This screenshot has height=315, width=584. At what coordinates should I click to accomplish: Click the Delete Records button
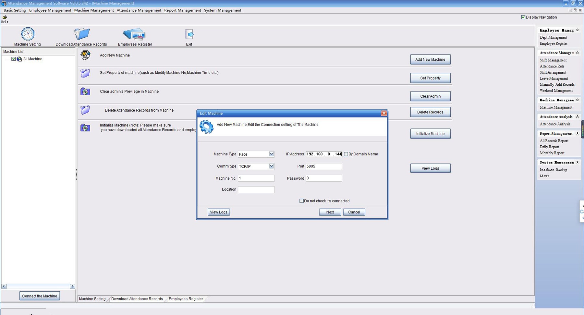click(430, 112)
